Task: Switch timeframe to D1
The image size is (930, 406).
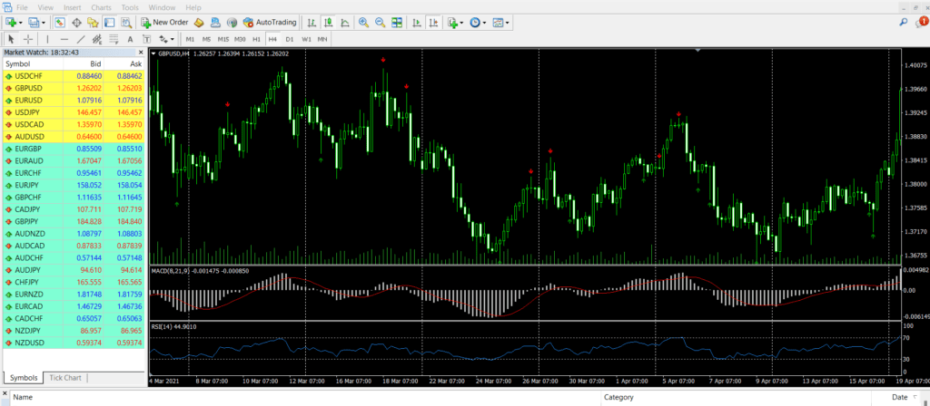Action: (x=290, y=39)
